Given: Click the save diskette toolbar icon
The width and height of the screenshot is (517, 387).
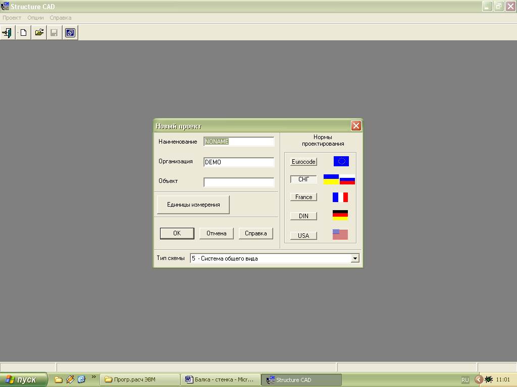Looking at the screenshot, I should click(55, 33).
